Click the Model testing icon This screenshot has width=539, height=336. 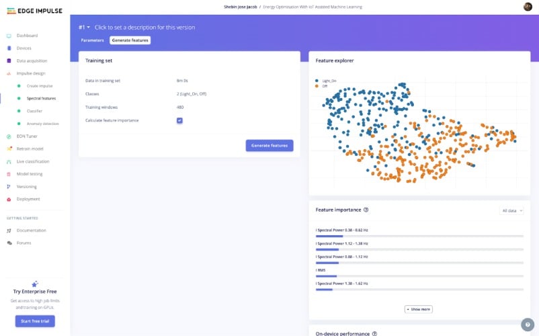[9, 174]
